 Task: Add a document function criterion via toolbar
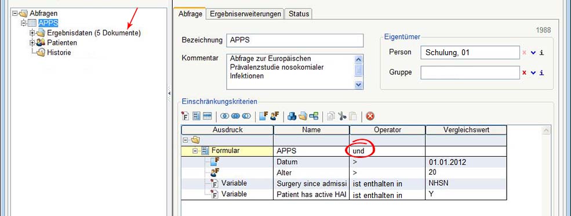point(264,116)
